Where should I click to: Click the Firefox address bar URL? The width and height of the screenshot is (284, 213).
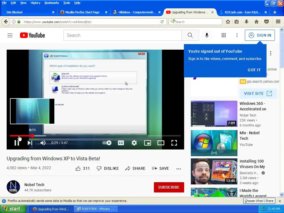(x=58, y=22)
